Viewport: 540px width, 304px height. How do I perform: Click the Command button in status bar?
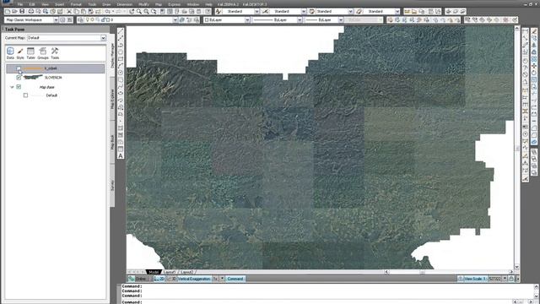pos(235,279)
